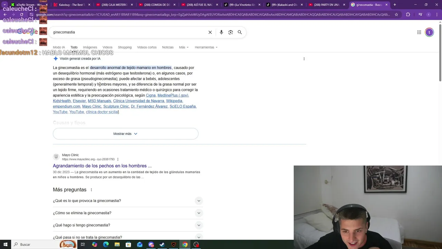Click the browser address bar URL

pos(213,15)
